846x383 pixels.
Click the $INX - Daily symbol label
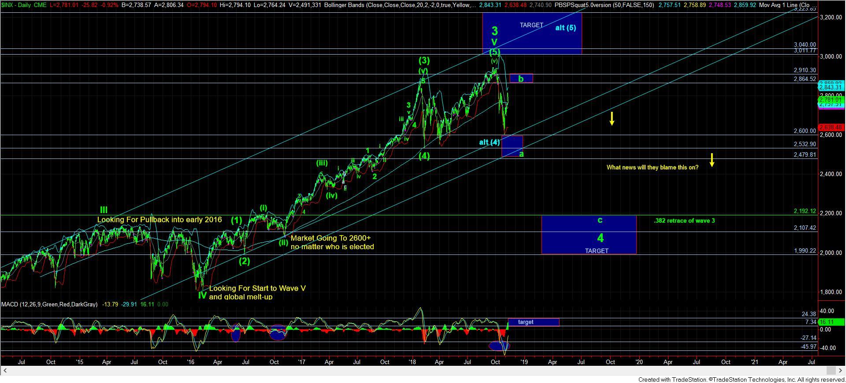tap(19, 5)
